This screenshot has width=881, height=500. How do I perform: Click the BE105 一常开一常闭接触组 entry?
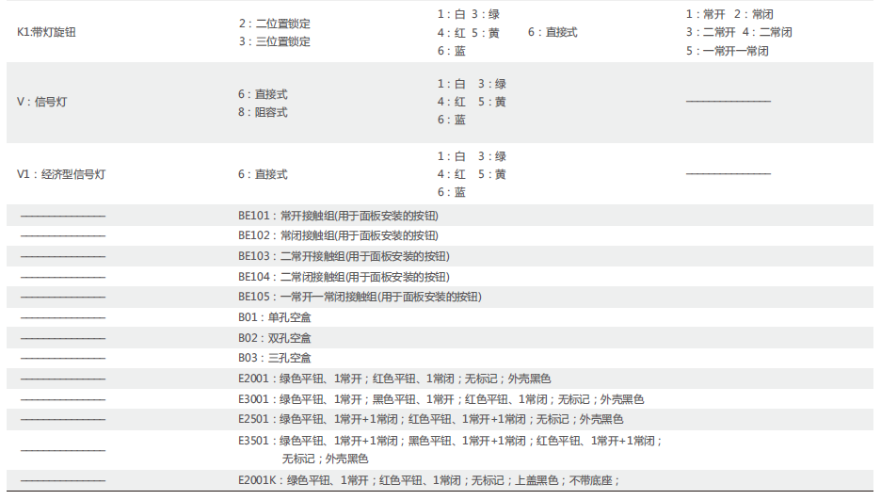(359, 297)
